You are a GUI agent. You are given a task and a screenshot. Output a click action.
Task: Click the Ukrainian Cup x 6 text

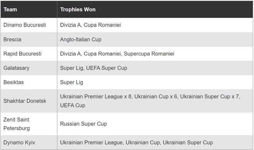coord(156,96)
